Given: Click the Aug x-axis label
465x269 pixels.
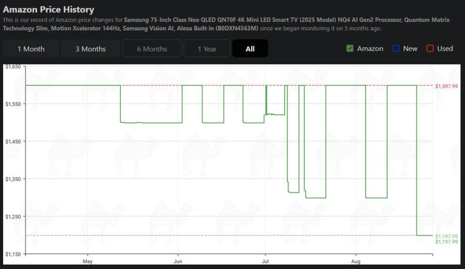Looking at the screenshot, I should point(356,261).
